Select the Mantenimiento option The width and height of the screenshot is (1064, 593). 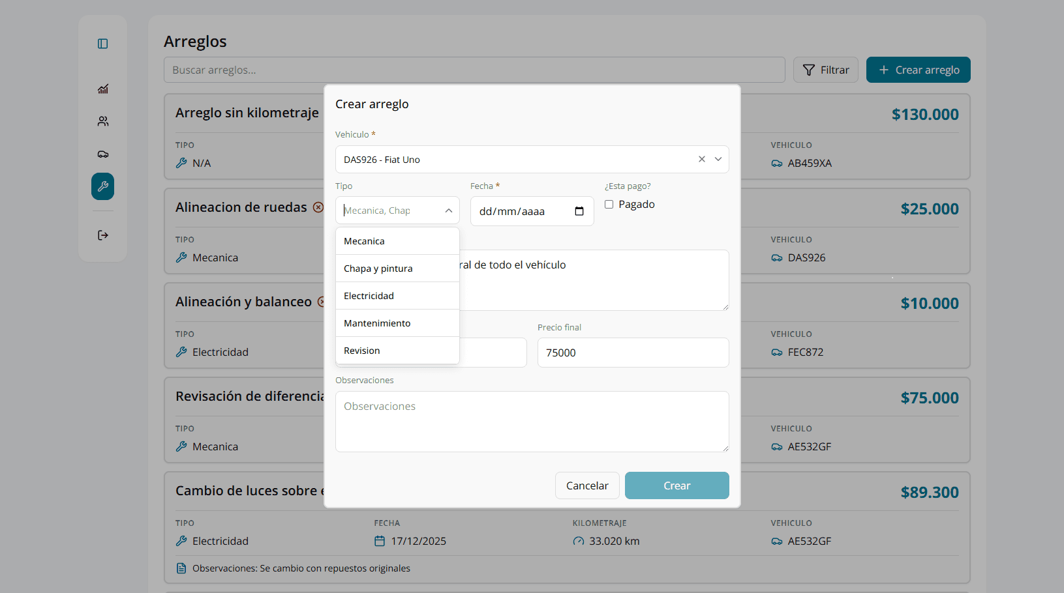point(397,323)
